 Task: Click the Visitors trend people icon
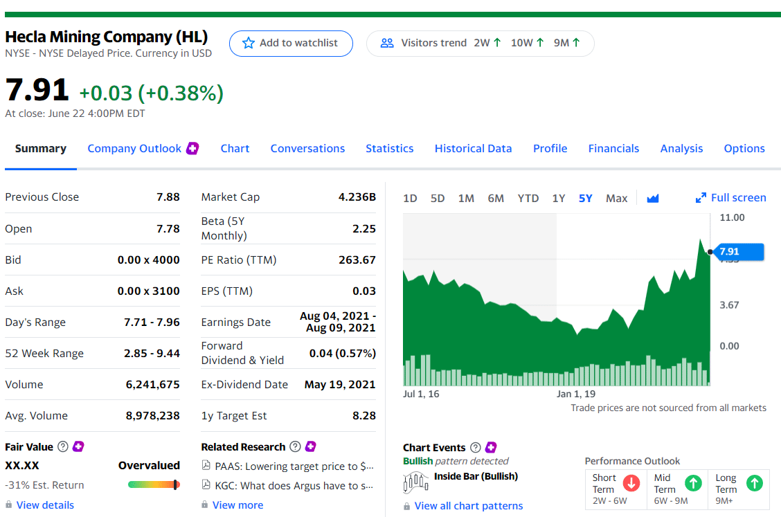coord(387,44)
